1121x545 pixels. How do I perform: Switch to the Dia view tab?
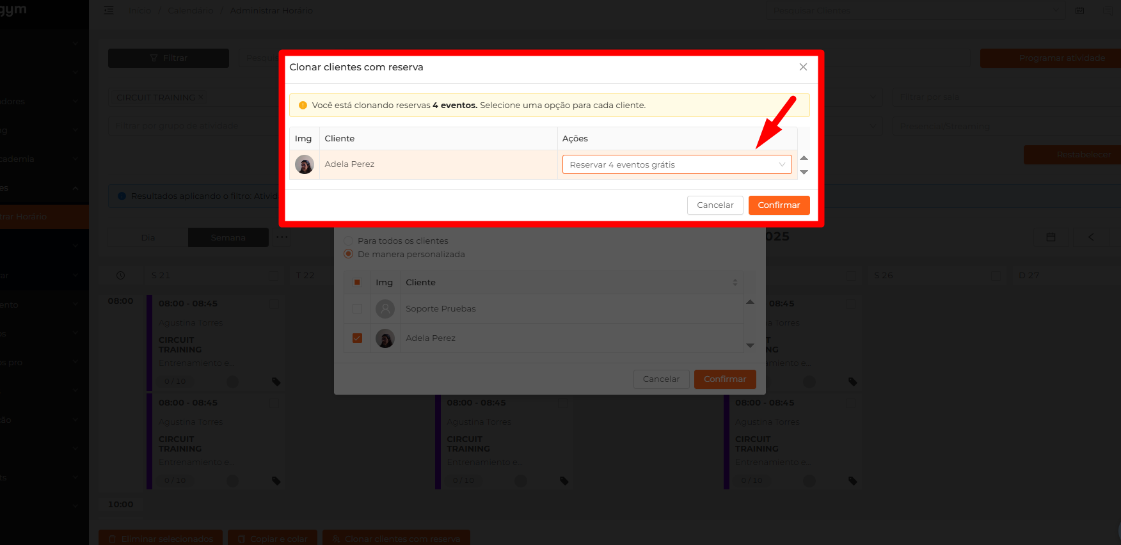point(148,237)
